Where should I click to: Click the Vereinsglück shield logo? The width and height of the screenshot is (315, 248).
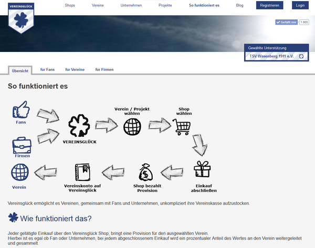coord(21,18)
